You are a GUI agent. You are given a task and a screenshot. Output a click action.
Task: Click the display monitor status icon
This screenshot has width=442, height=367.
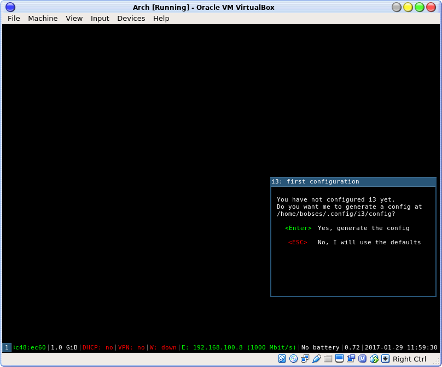click(x=339, y=359)
